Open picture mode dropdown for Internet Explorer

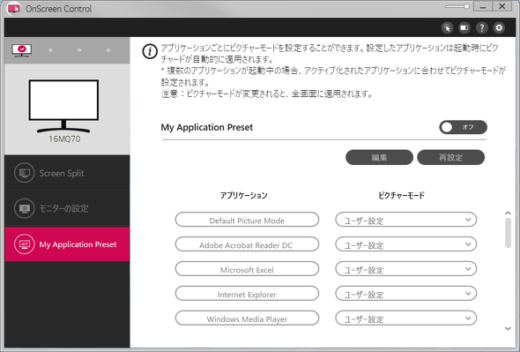pos(406,294)
